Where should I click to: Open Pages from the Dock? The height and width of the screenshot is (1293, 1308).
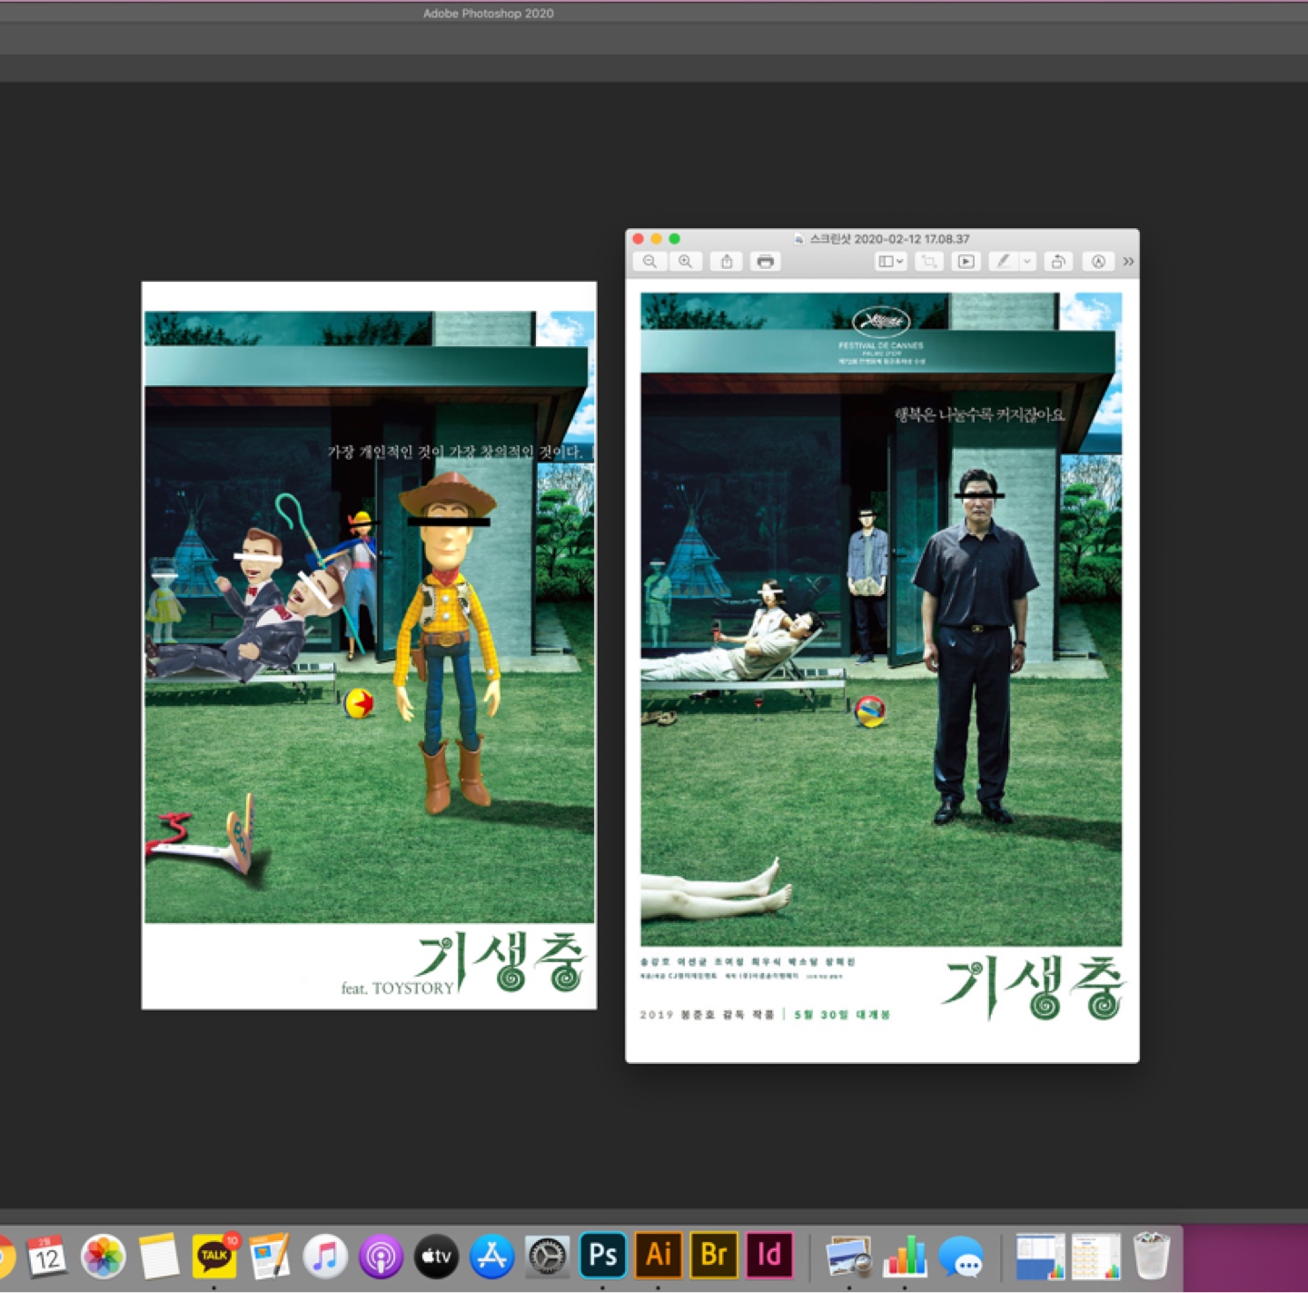[270, 1257]
